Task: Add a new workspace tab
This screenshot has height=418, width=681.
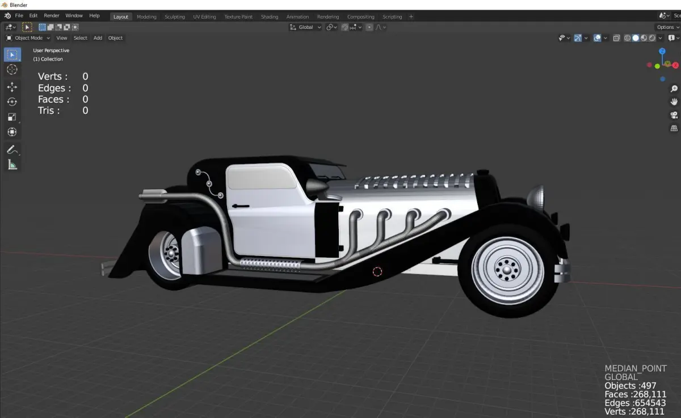Action: pyautogui.click(x=411, y=17)
